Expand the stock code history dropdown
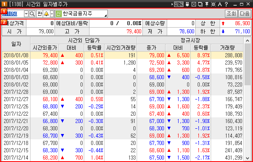Image resolution: width=253 pixels, height=162 pixels. 26,14
